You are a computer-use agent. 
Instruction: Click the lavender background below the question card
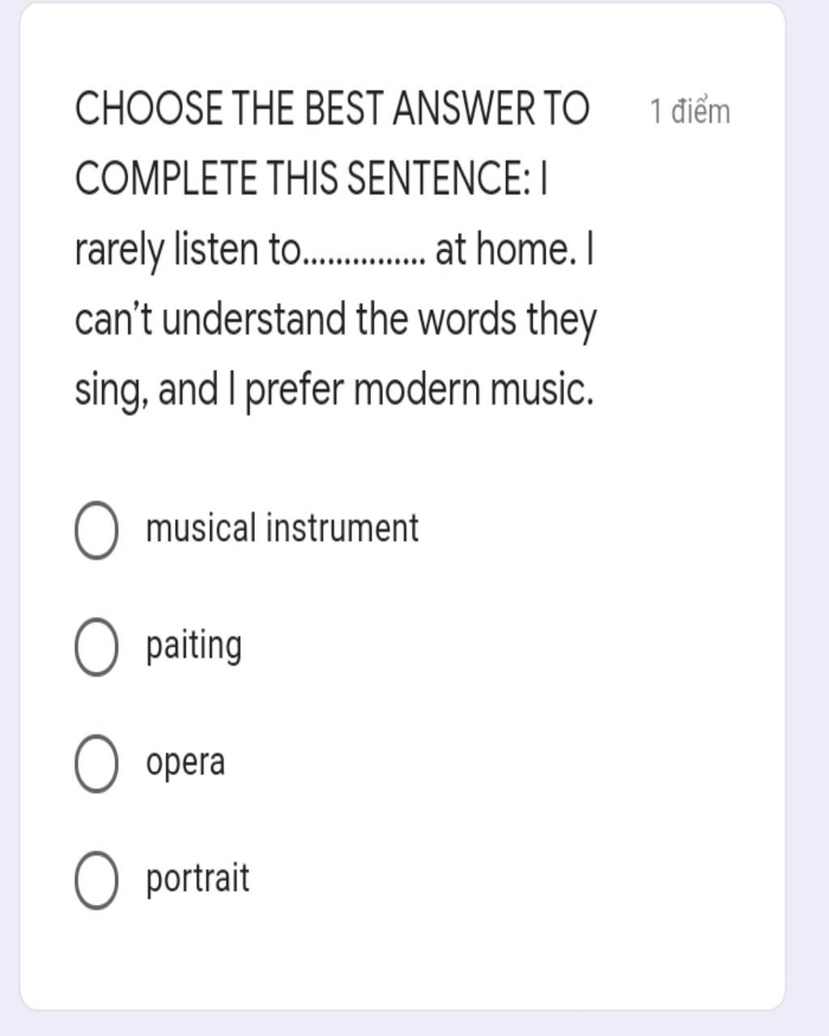(x=414, y=1024)
